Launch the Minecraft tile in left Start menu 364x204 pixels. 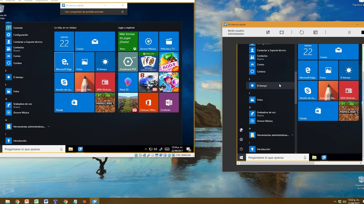(x=105, y=103)
